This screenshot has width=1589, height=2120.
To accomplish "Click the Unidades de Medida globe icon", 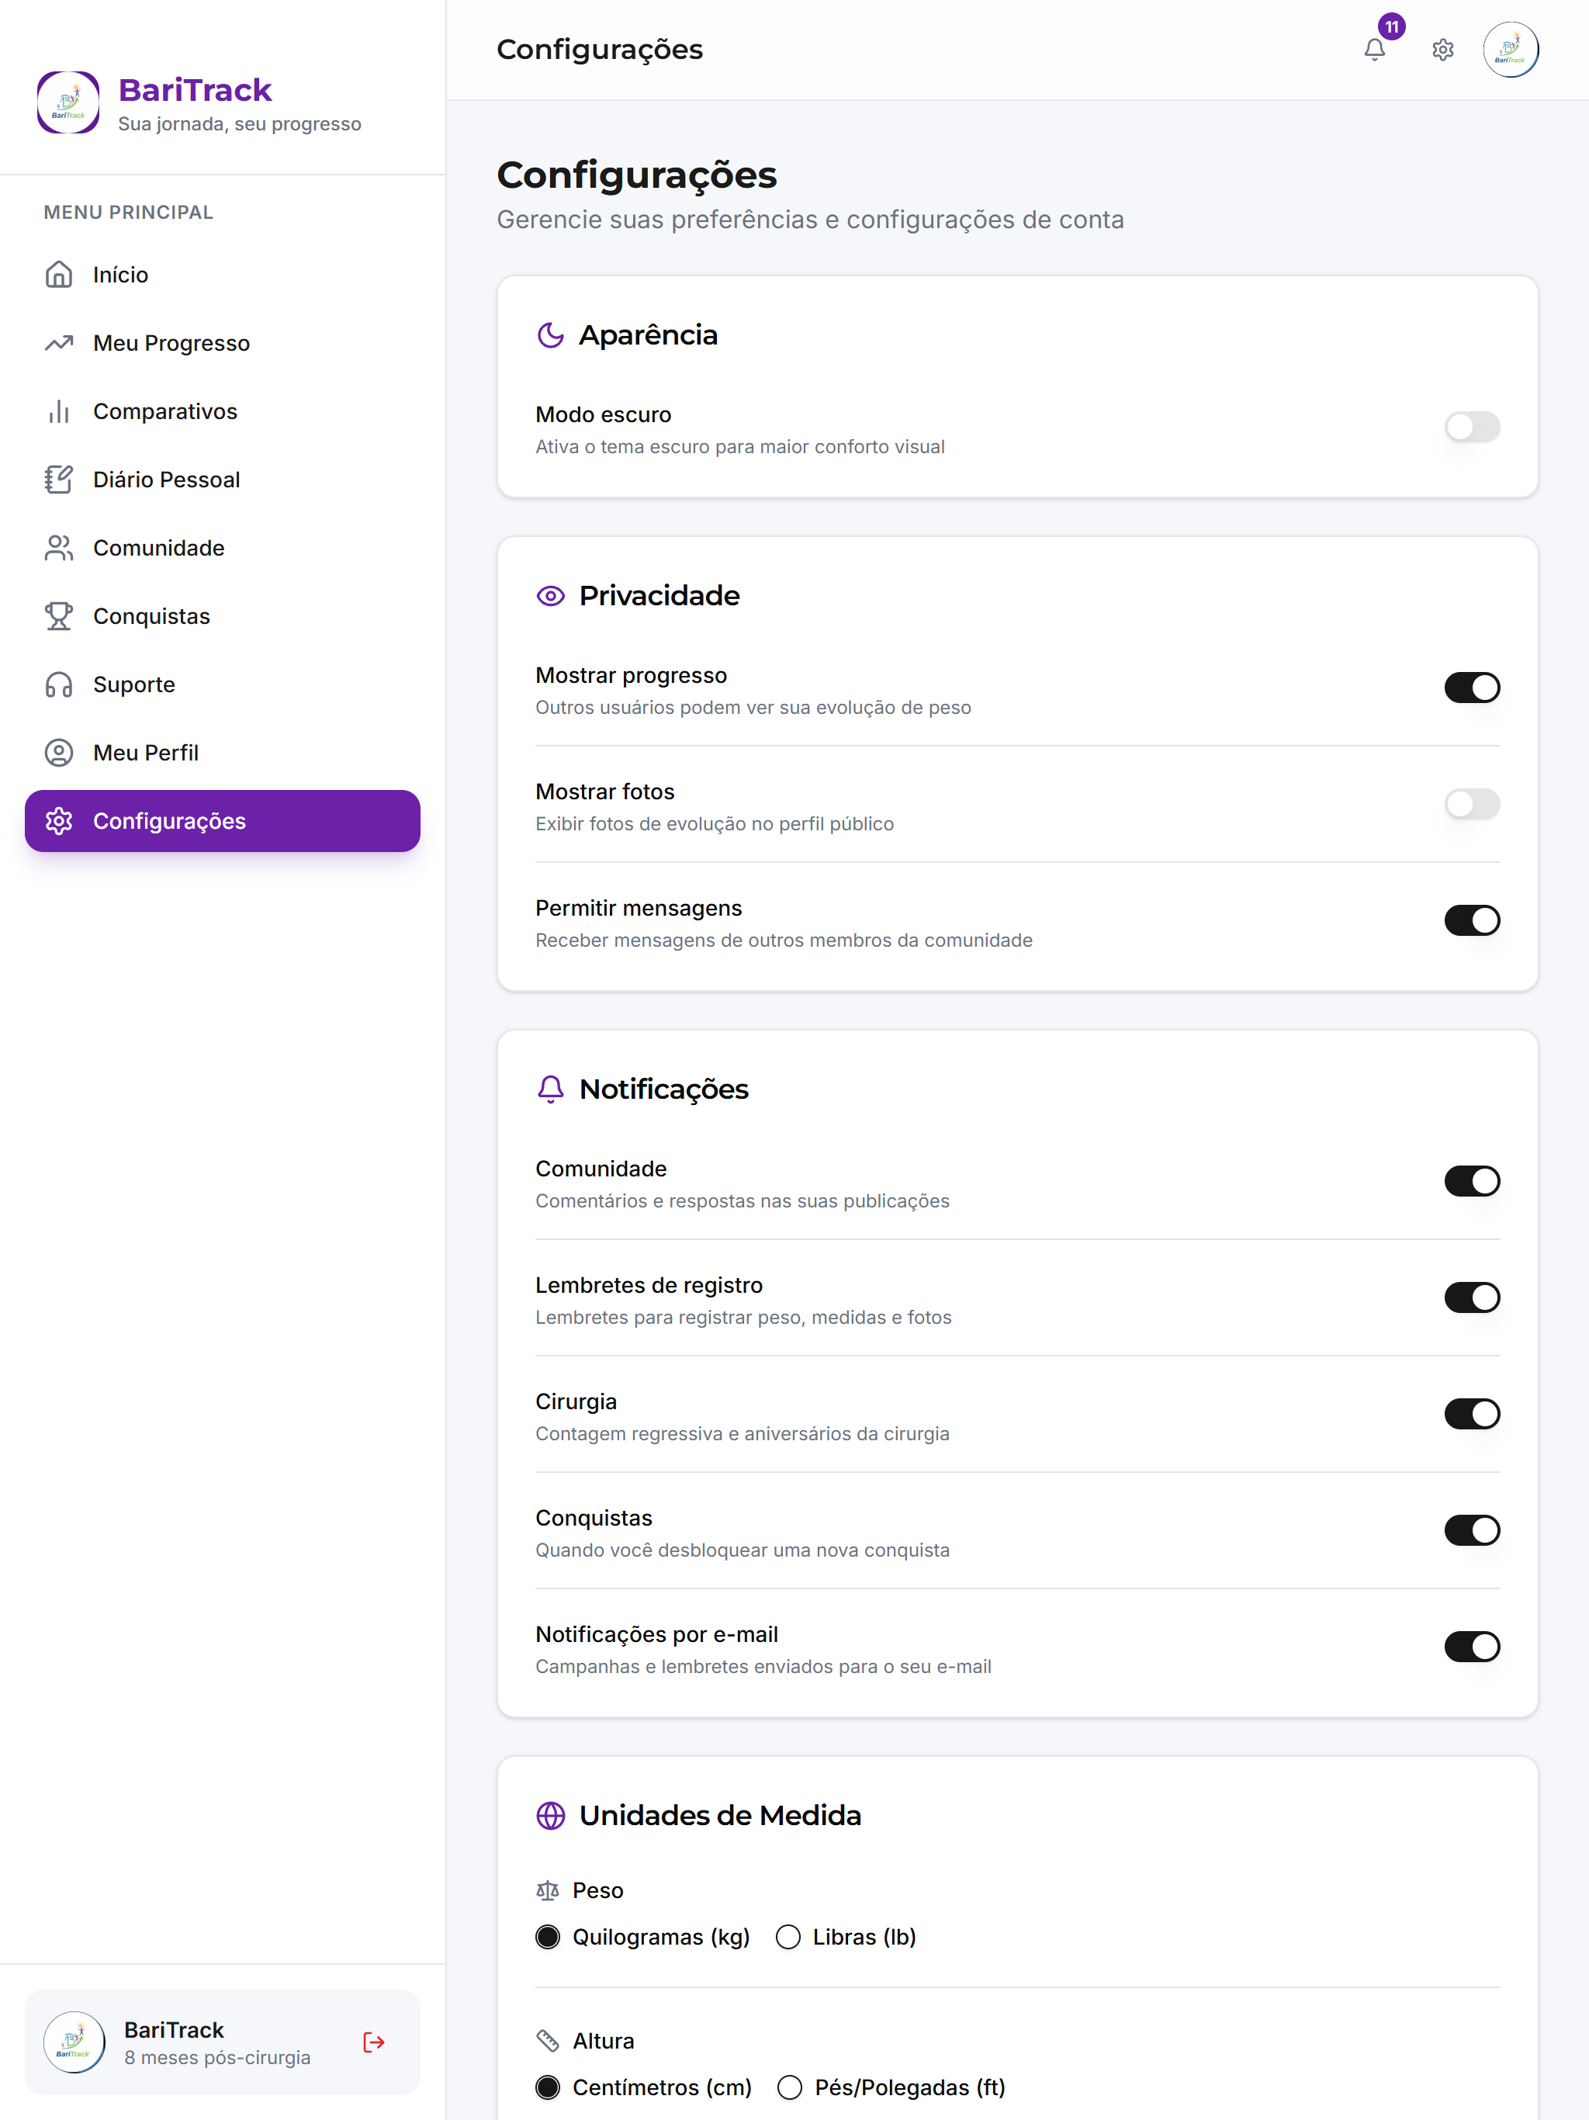I will (550, 1816).
